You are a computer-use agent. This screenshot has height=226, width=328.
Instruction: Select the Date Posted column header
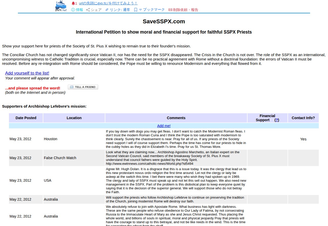[26, 118]
